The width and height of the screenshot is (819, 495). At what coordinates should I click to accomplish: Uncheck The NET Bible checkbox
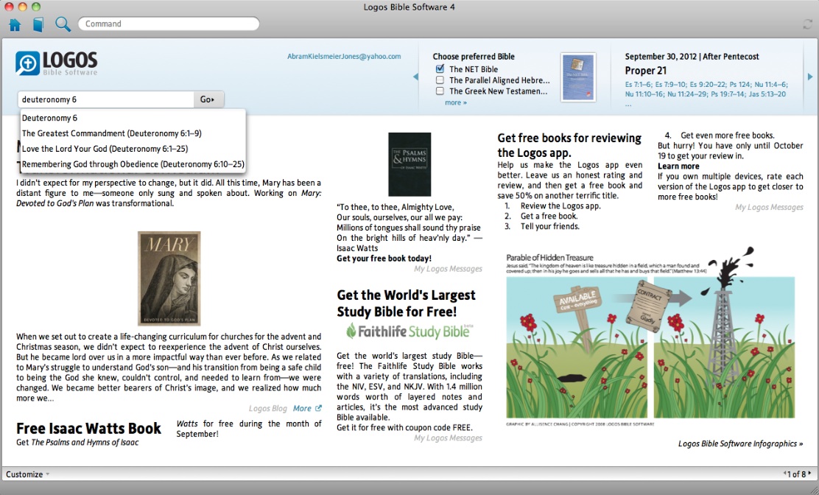coord(440,69)
